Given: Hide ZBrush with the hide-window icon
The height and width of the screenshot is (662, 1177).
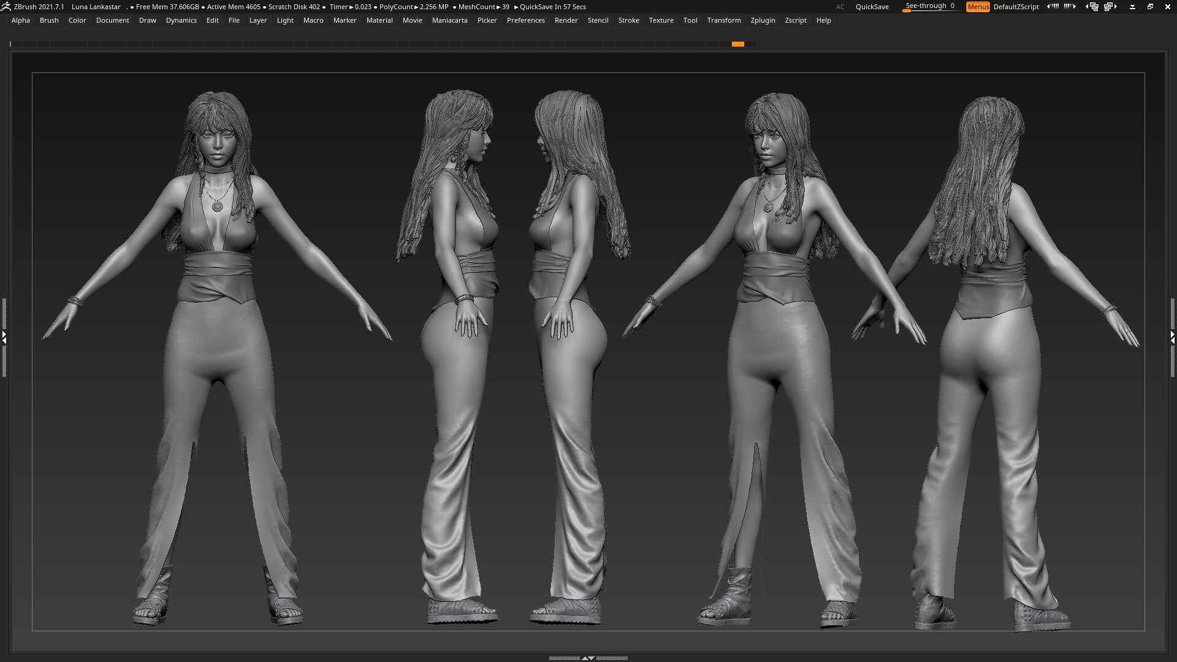Looking at the screenshot, I should click(x=1132, y=7).
